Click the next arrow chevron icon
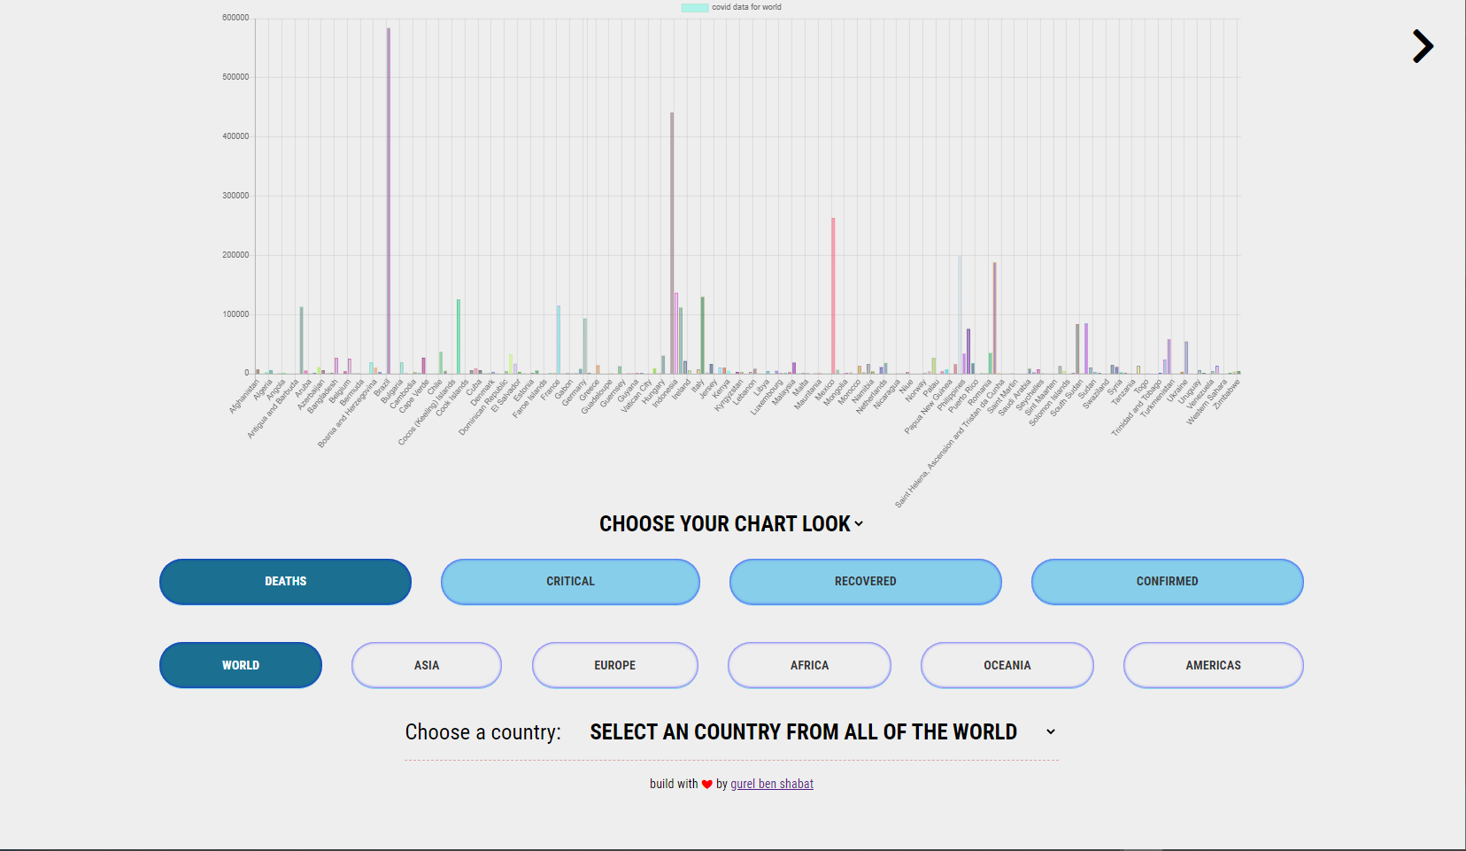The height and width of the screenshot is (851, 1466). [x=1422, y=47]
